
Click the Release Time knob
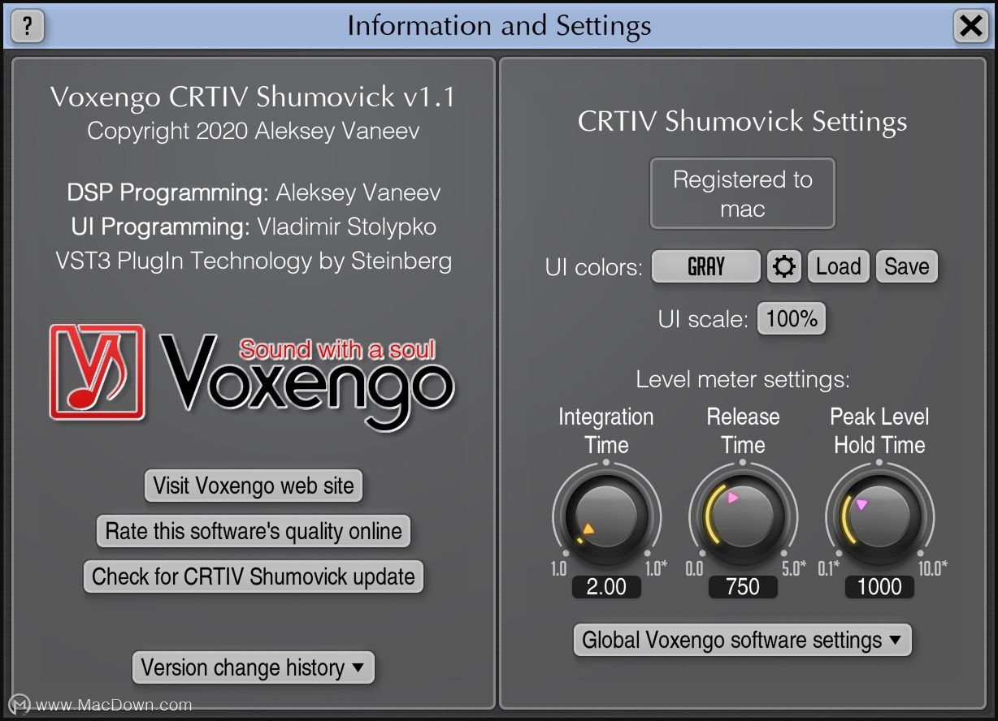(743, 517)
